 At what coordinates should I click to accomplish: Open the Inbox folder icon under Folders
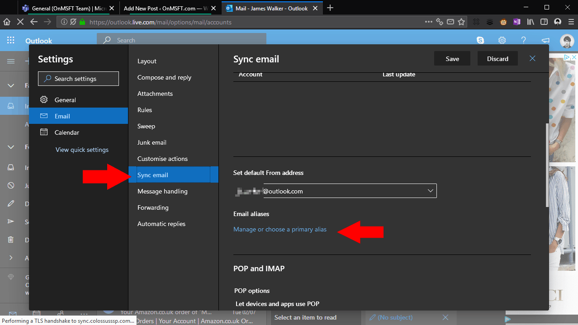(x=11, y=167)
